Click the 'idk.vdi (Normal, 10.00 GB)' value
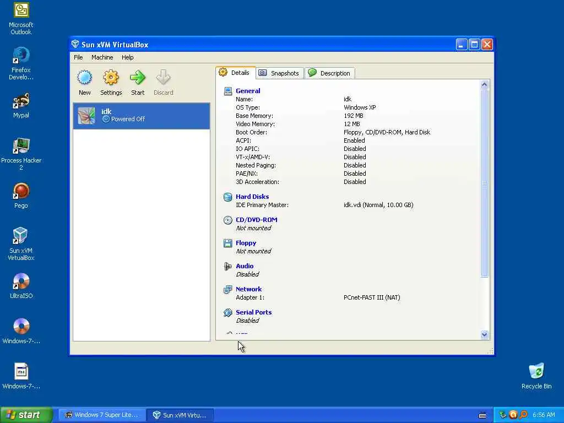564x423 pixels. tap(378, 205)
